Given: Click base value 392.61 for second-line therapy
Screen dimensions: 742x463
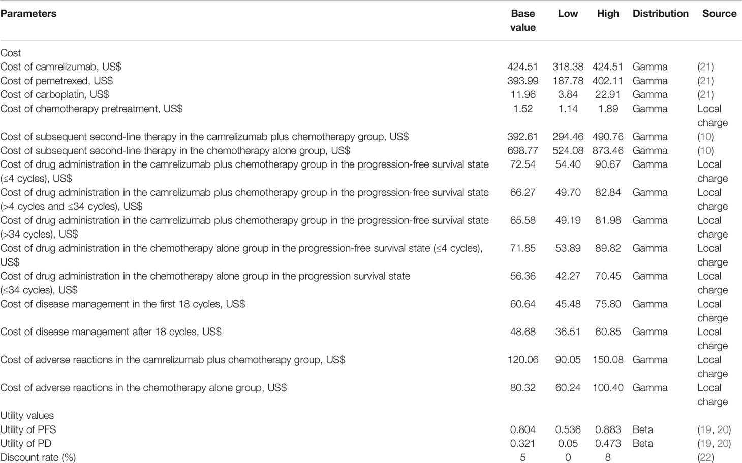Looking at the screenshot, I should [x=522, y=137].
